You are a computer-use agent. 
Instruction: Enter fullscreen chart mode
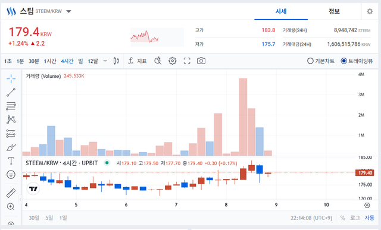(x=187, y=61)
